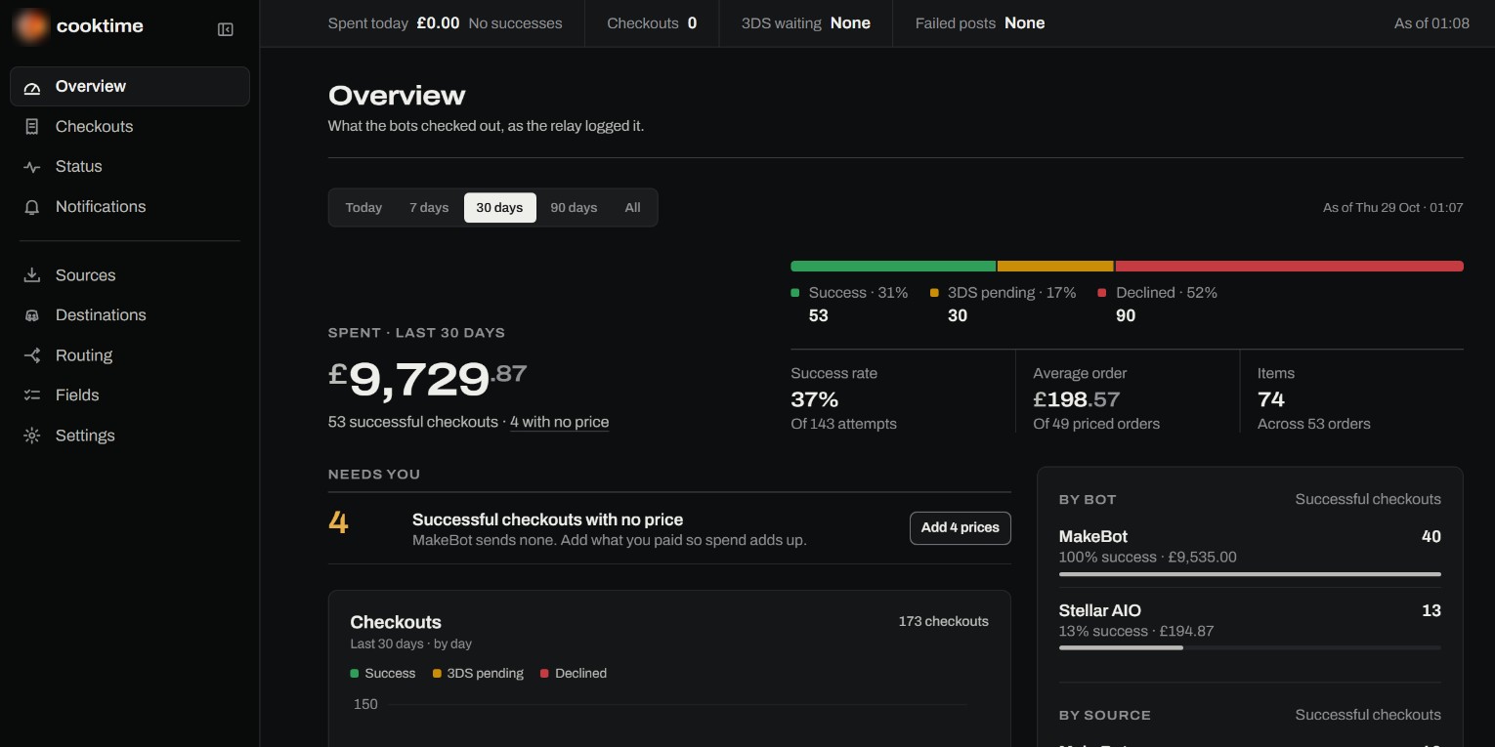Click the Stellar AIO bot row

pyautogui.click(x=1250, y=627)
